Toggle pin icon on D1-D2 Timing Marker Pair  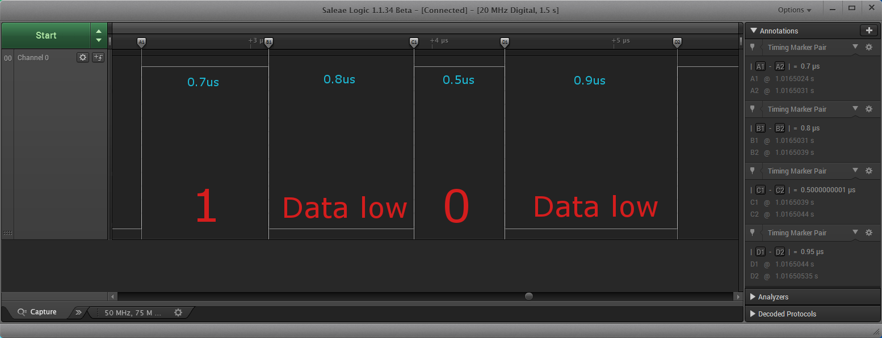point(753,233)
